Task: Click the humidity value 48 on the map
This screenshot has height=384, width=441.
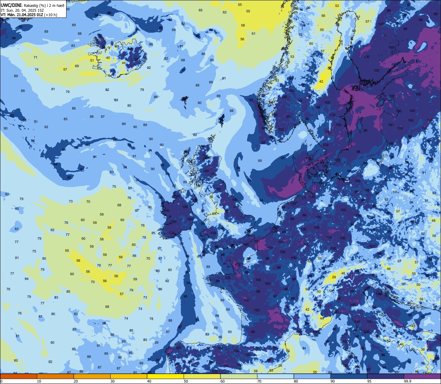Action: (433, 221)
